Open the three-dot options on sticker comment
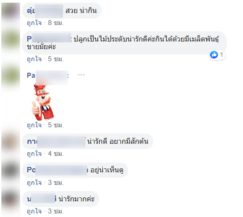Viewport: 243px width, 217px height. (x=81, y=75)
